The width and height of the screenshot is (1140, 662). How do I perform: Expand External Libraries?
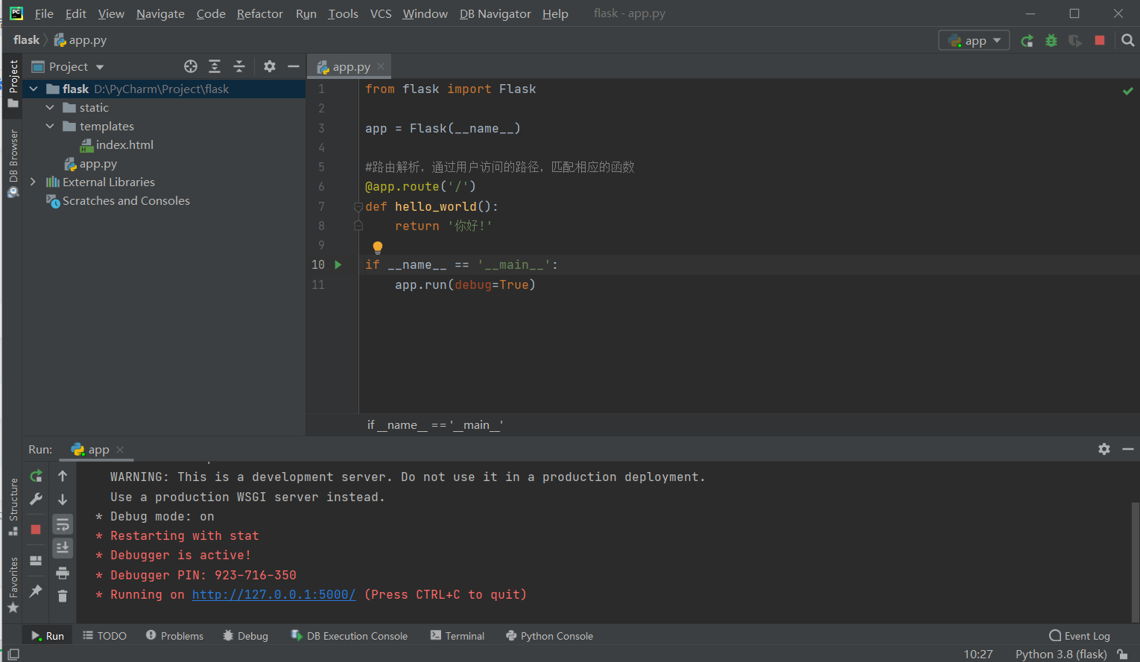(x=33, y=181)
